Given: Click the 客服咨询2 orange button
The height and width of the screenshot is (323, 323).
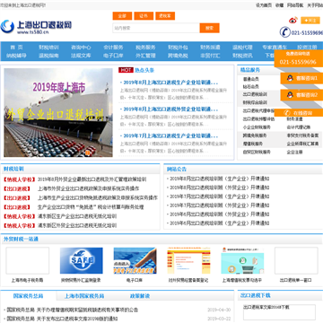Looking at the screenshot, I should pos(301,95).
